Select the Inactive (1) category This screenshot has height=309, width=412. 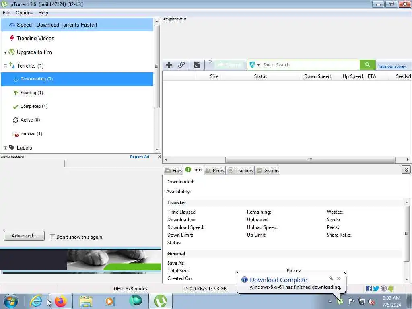point(31,134)
